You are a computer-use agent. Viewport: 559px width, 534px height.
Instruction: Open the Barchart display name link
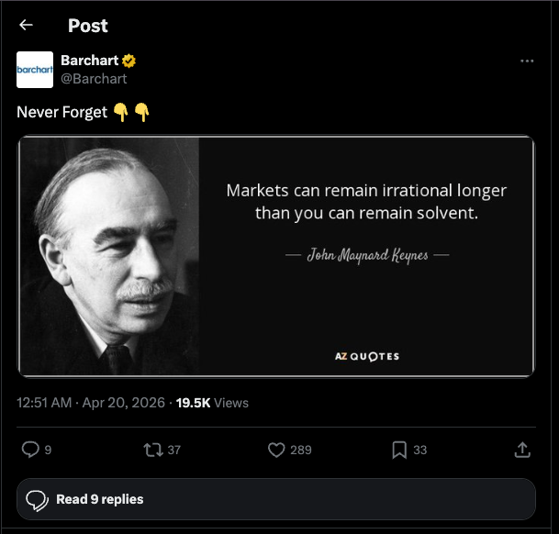coord(90,61)
